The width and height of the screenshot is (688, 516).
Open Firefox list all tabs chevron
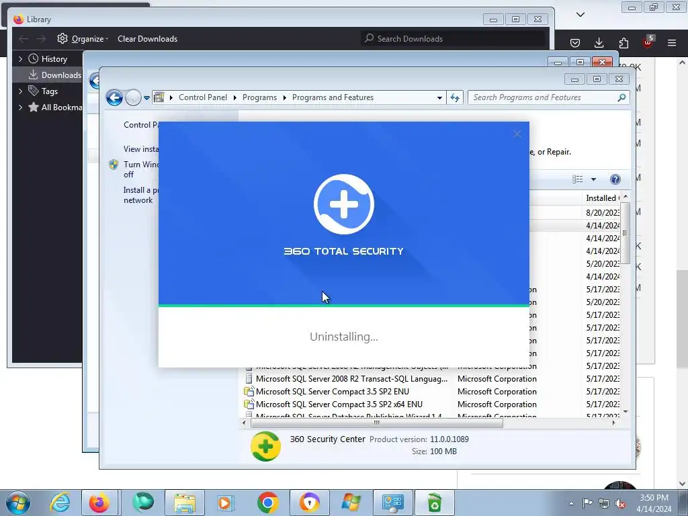[x=580, y=15]
